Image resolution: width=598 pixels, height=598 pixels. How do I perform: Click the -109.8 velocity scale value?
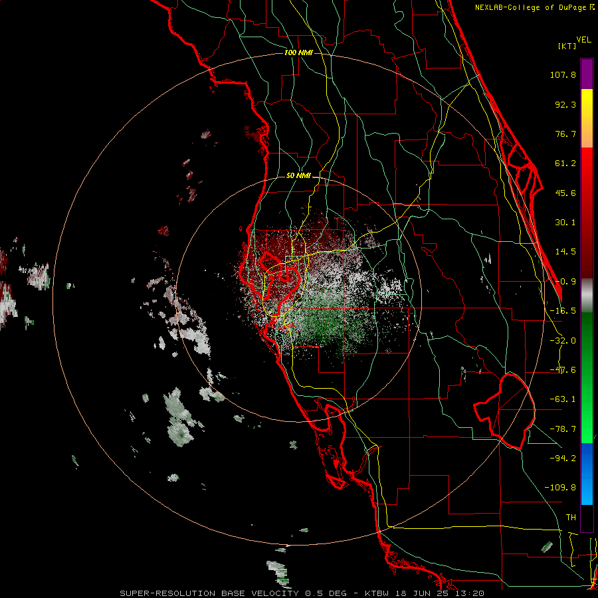point(561,488)
